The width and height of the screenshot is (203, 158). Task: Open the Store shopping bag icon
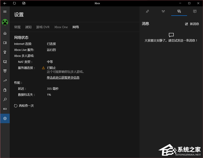click(5, 90)
